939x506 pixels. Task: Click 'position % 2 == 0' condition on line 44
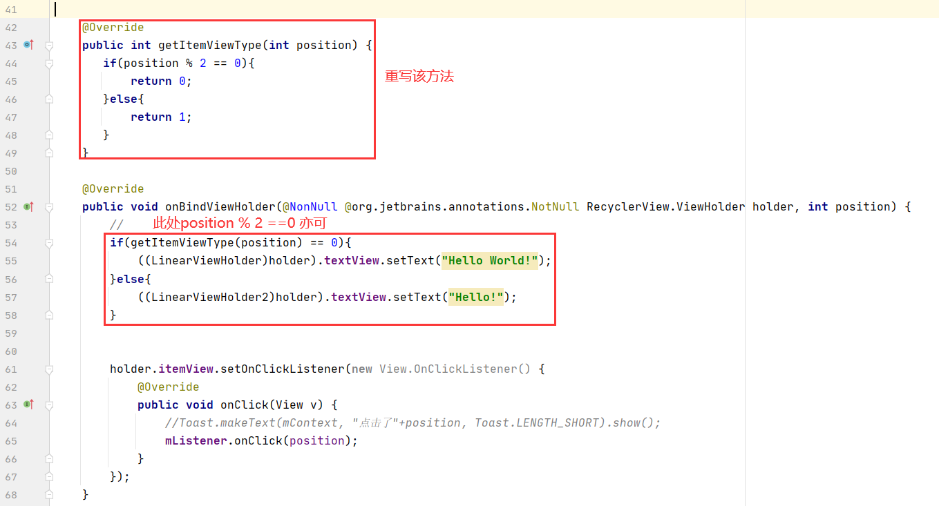(182, 64)
